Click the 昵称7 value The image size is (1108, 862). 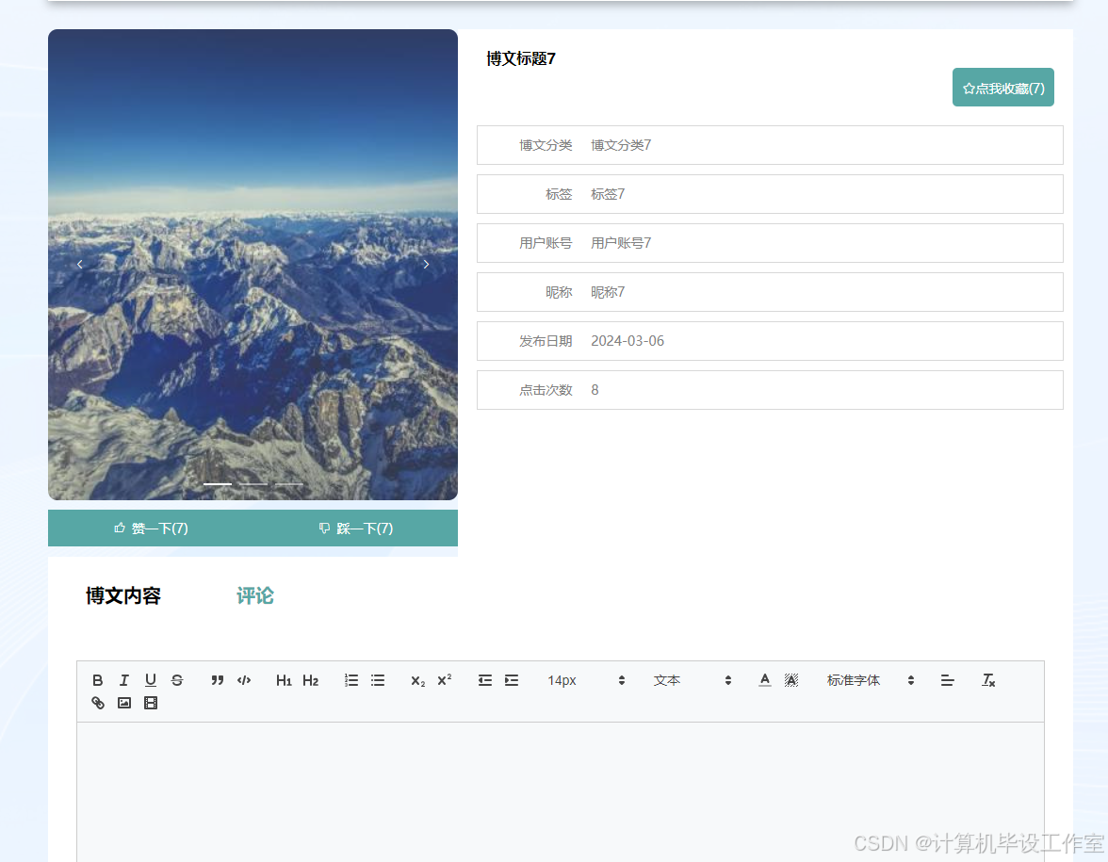pyautogui.click(x=608, y=292)
